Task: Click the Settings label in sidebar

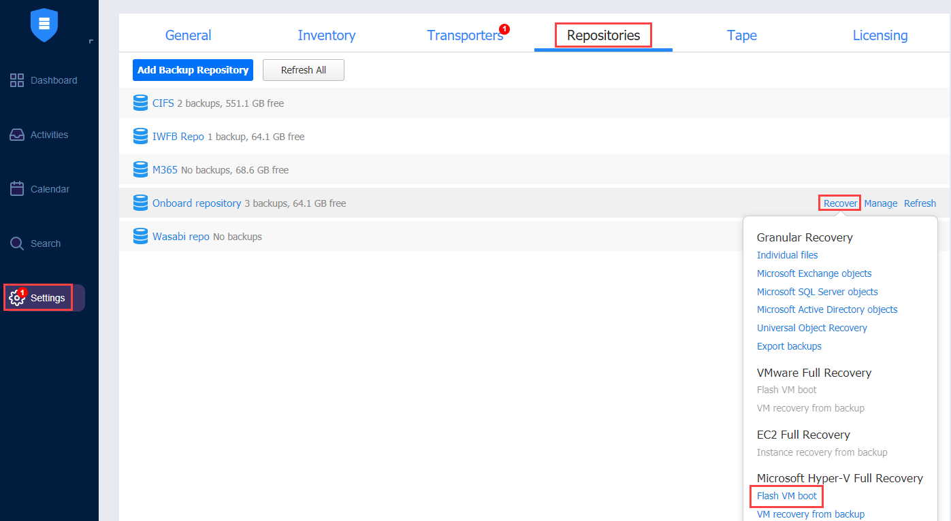Action: (48, 298)
